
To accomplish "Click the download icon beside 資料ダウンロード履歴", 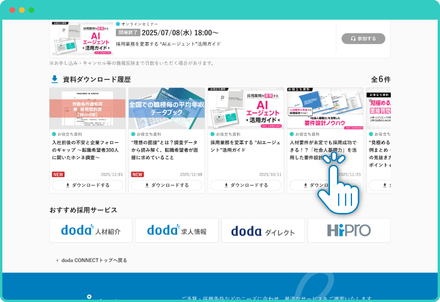I will coord(54,79).
